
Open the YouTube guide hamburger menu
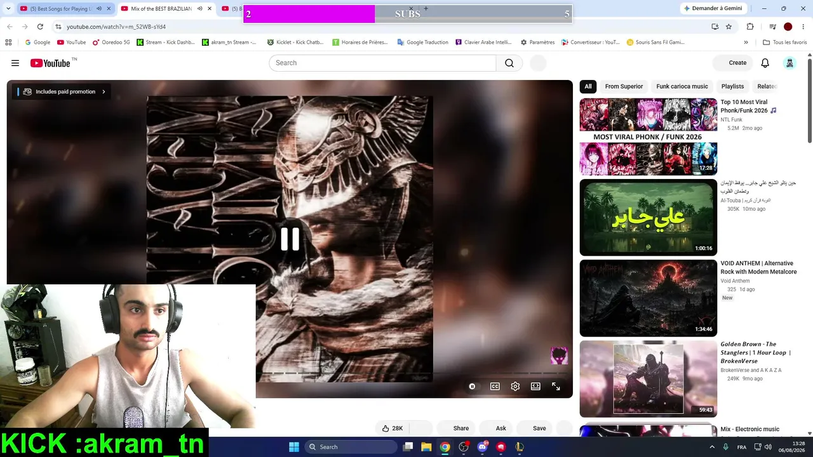coord(15,63)
